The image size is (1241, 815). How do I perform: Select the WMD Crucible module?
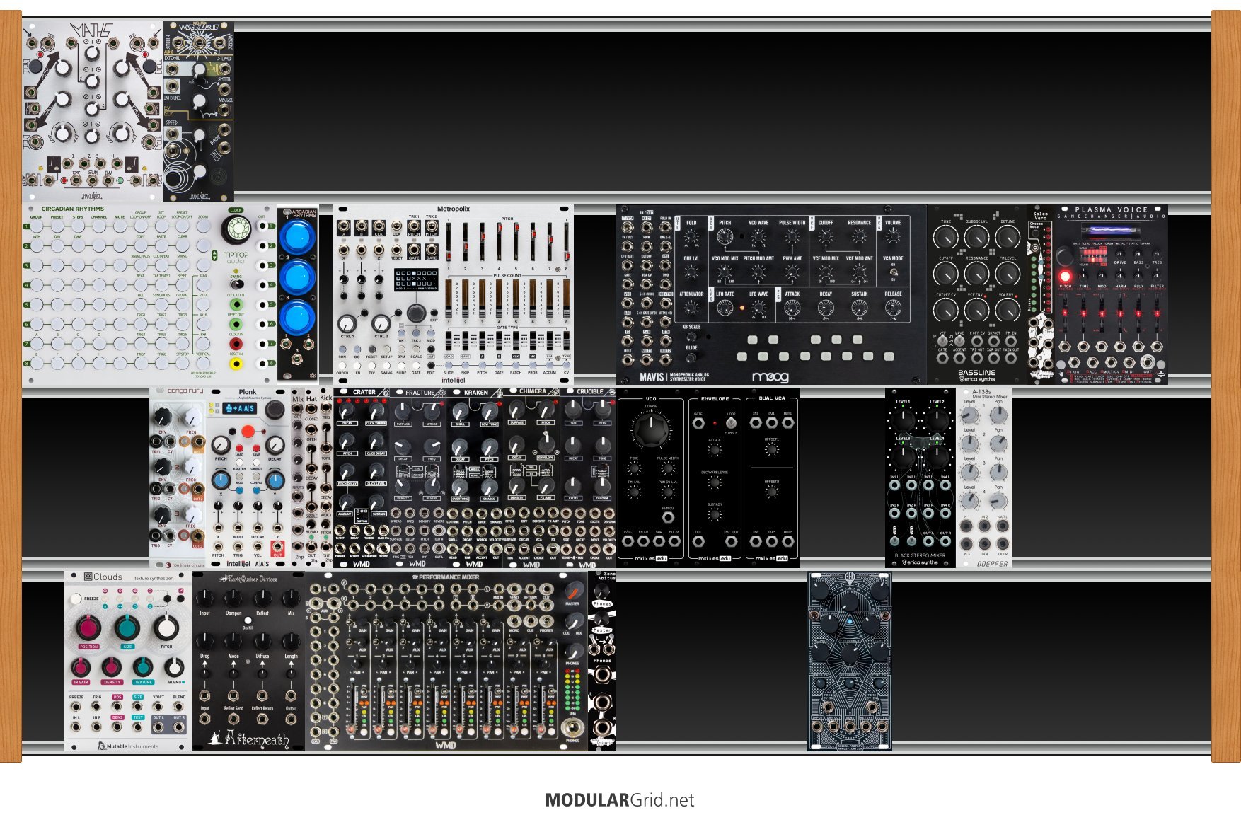coord(588,478)
